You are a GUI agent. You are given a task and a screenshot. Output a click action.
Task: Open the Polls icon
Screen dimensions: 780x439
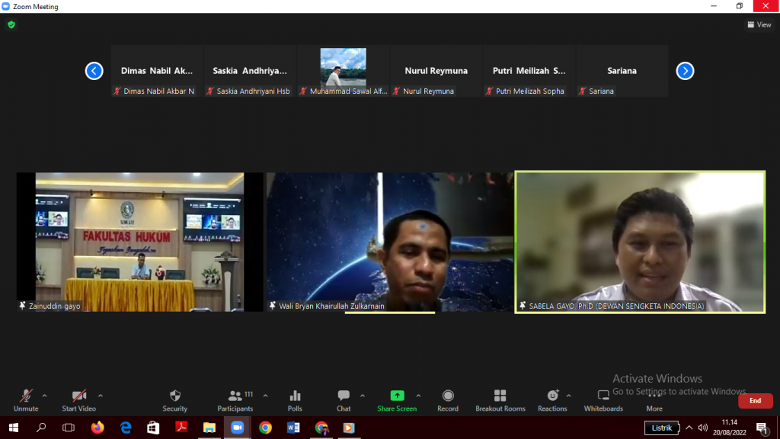point(295,399)
